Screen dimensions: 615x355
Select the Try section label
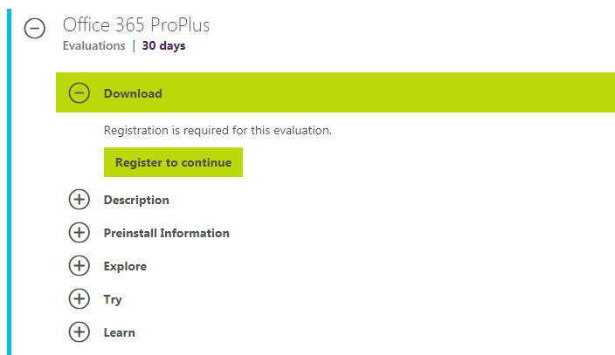pyautogui.click(x=113, y=299)
